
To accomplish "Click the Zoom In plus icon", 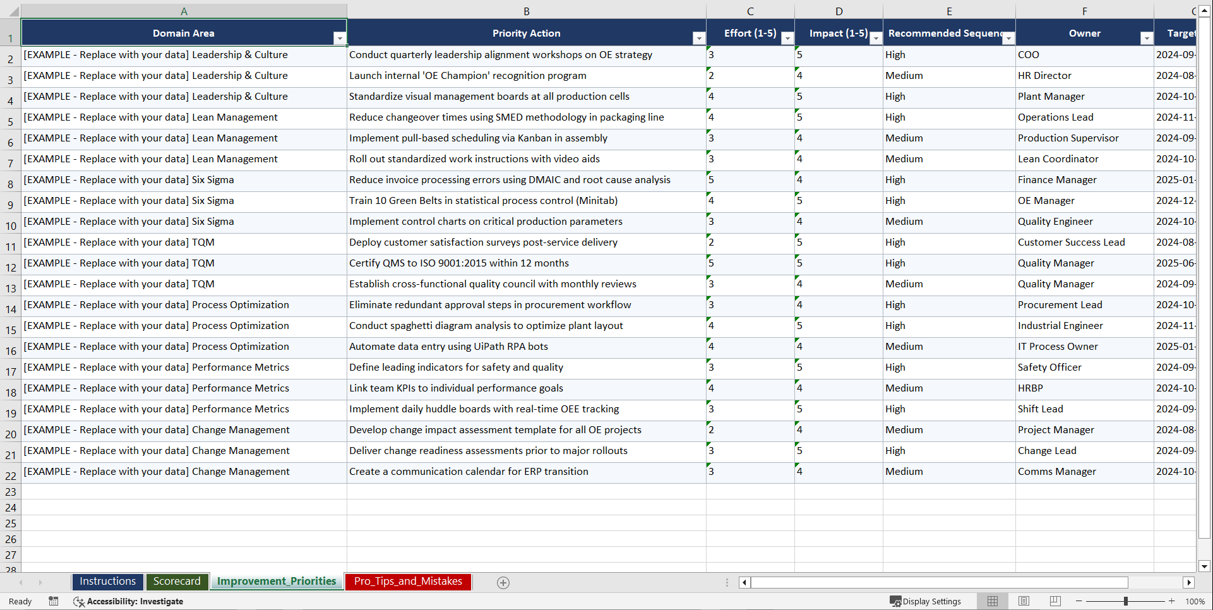I will pyautogui.click(x=1171, y=601).
